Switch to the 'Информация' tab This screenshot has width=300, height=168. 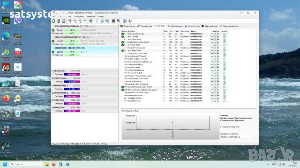[x=175, y=26]
